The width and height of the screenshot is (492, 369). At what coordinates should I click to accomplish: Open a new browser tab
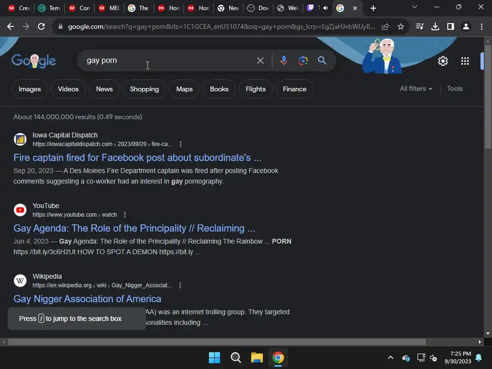pyautogui.click(x=373, y=8)
